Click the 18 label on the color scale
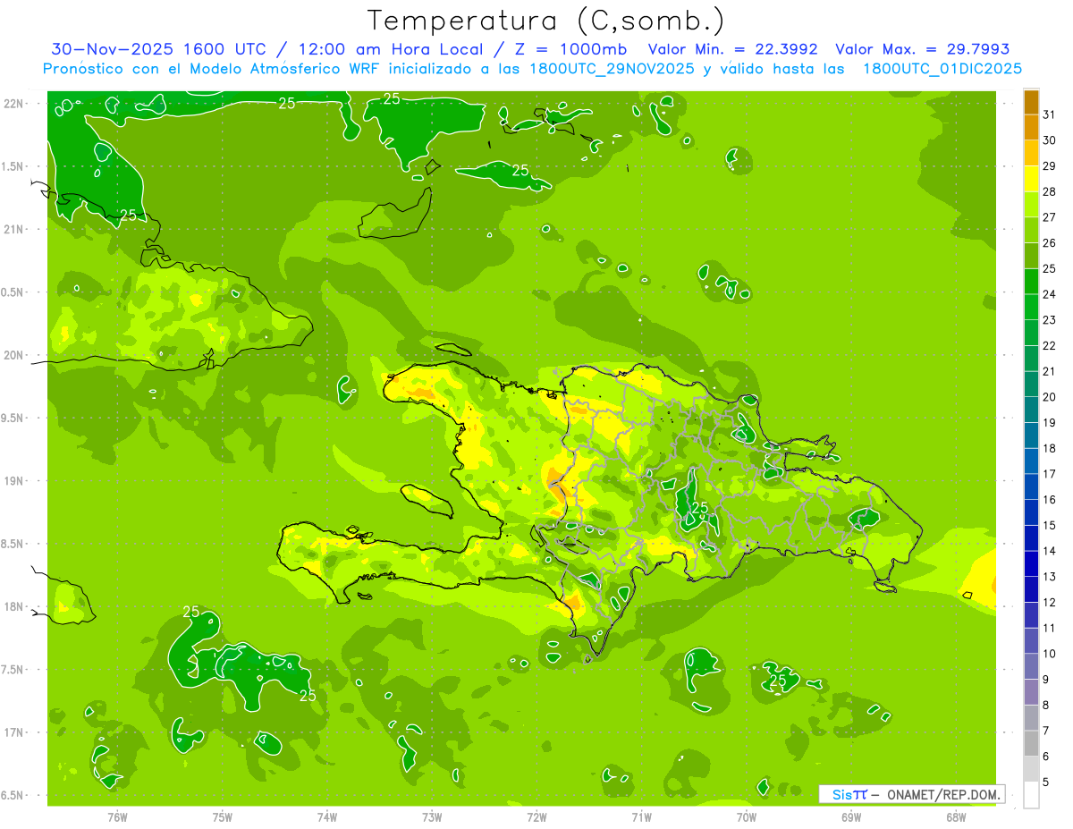Screen dimensions: 1073x829 (x=1050, y=448)
